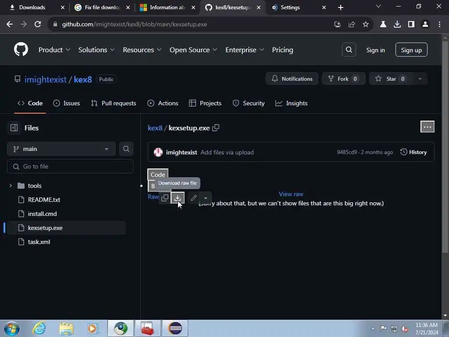
Task: Click the volume muted tray icon
Action: coord(405,329)
